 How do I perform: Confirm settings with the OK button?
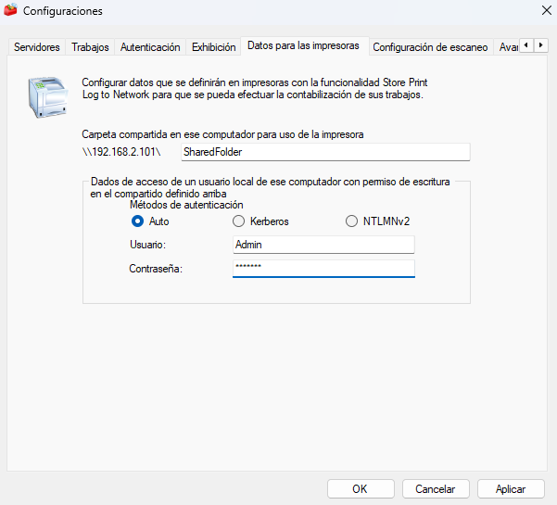coord(361,489)
